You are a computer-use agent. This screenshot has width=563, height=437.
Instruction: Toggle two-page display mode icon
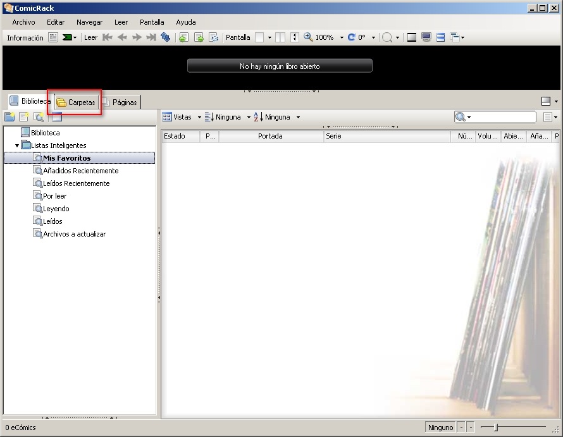click(280, 37)
